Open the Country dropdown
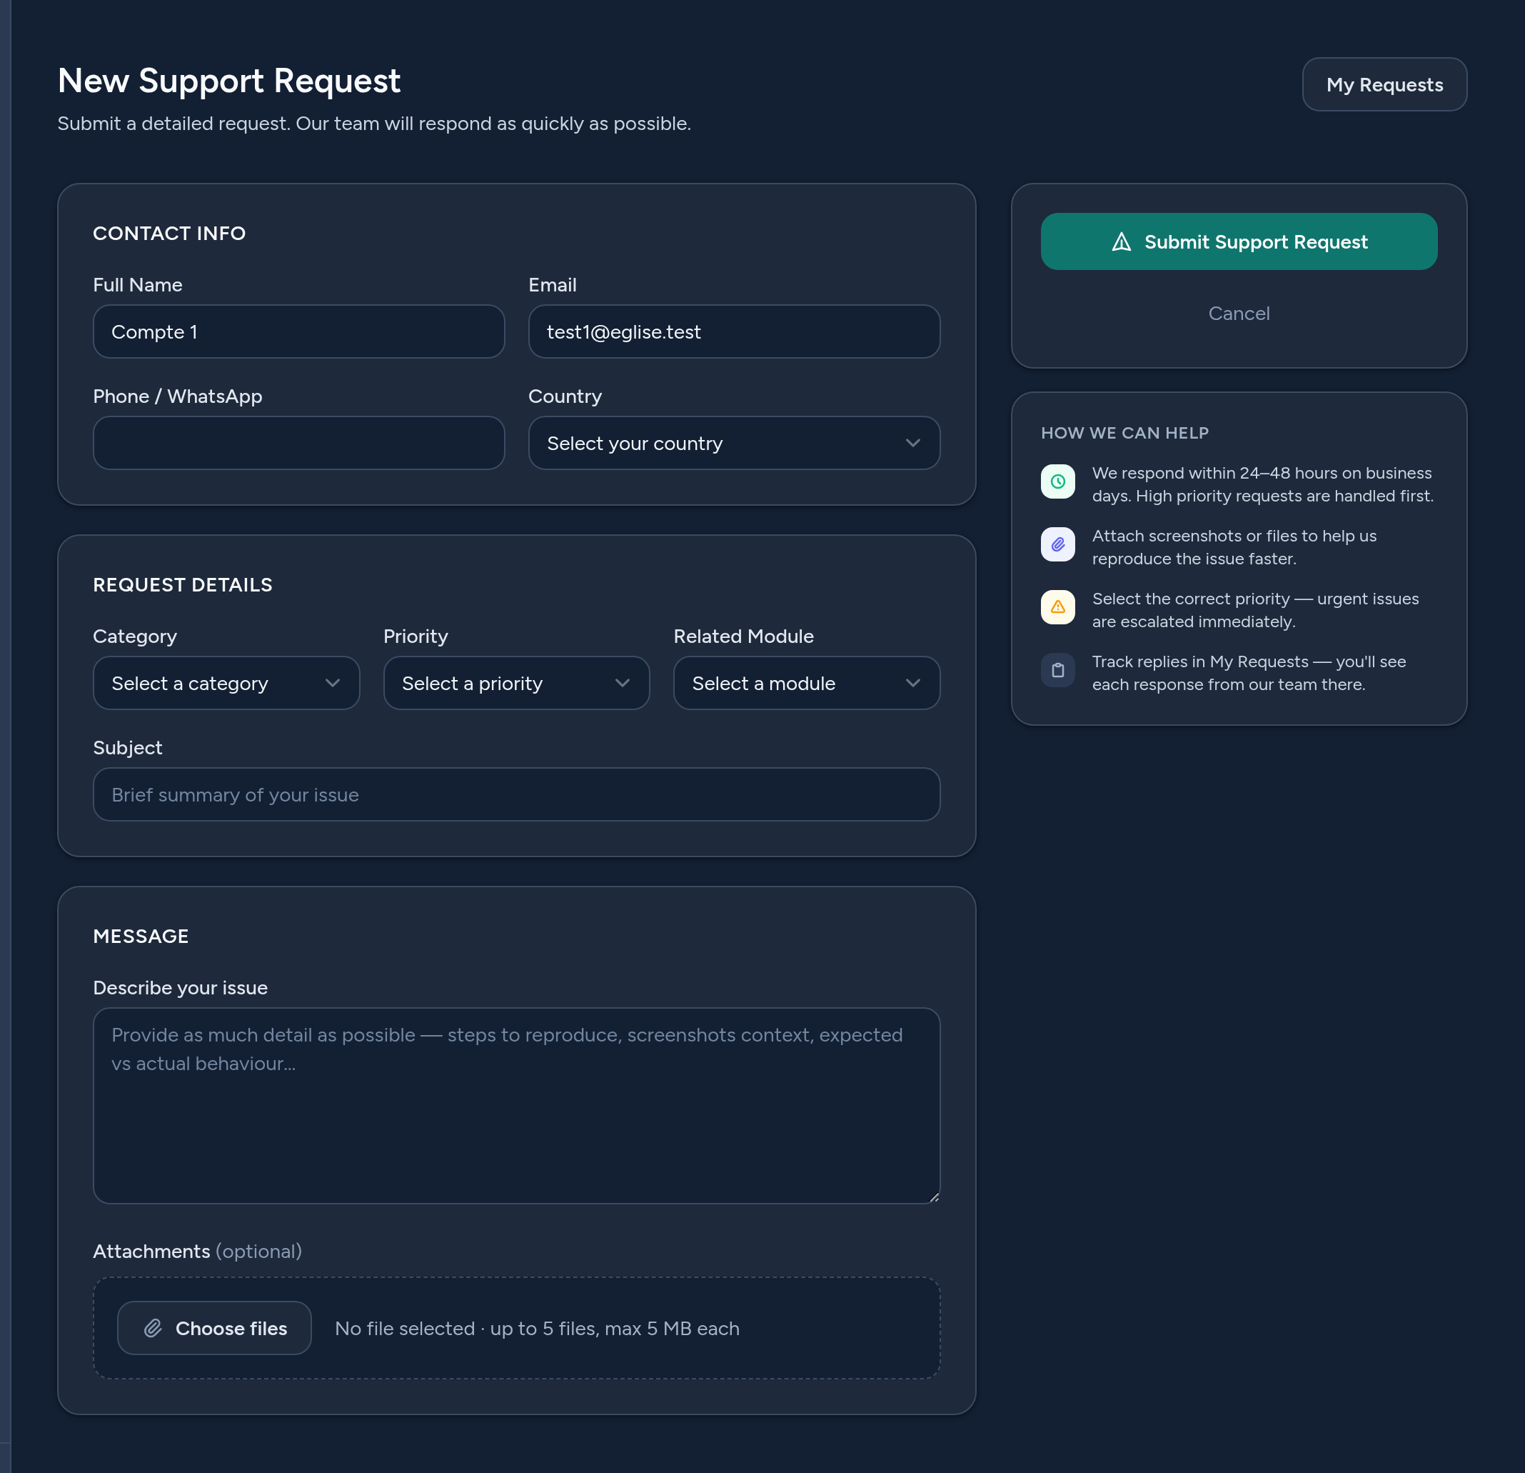Viewport: 1525px width, 1473px height. click(734, 443)
